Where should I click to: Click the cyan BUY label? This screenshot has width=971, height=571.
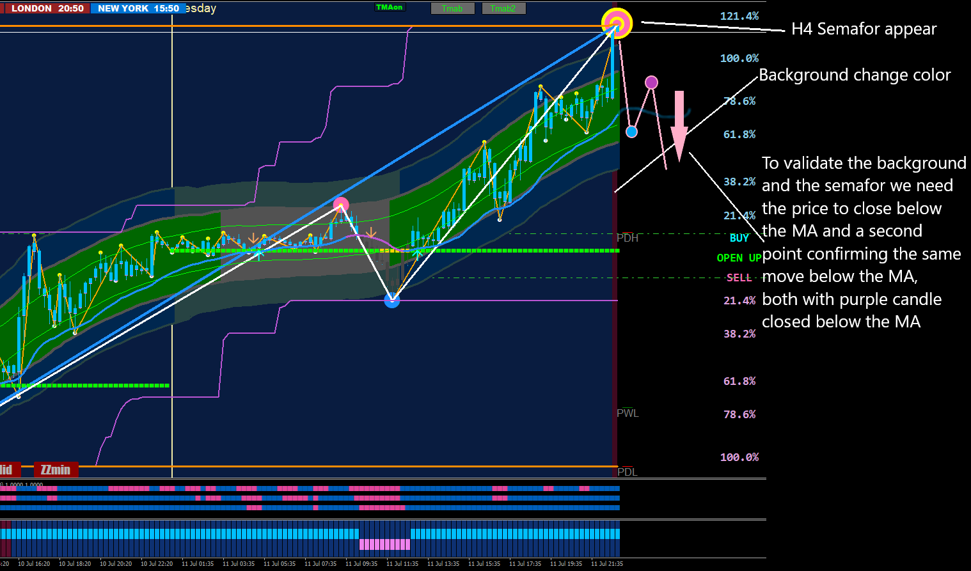tap(739, 238)
